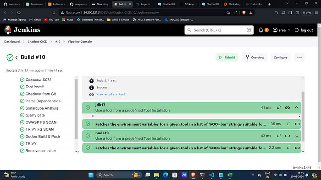The height and width of the screenshot is (180, 321).
Task: Click the Build #10 success status icon
Action: (10, 58)
